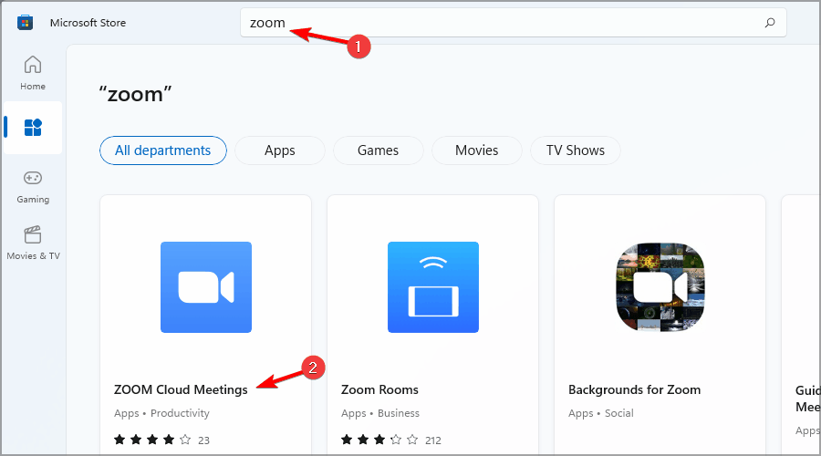
Task: Filter results by Apps
Action: [280, 150]
